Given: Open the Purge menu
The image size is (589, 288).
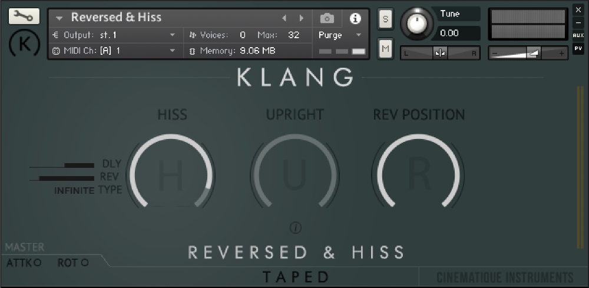Looking at the screenshot, I should [x=340, y=35].
